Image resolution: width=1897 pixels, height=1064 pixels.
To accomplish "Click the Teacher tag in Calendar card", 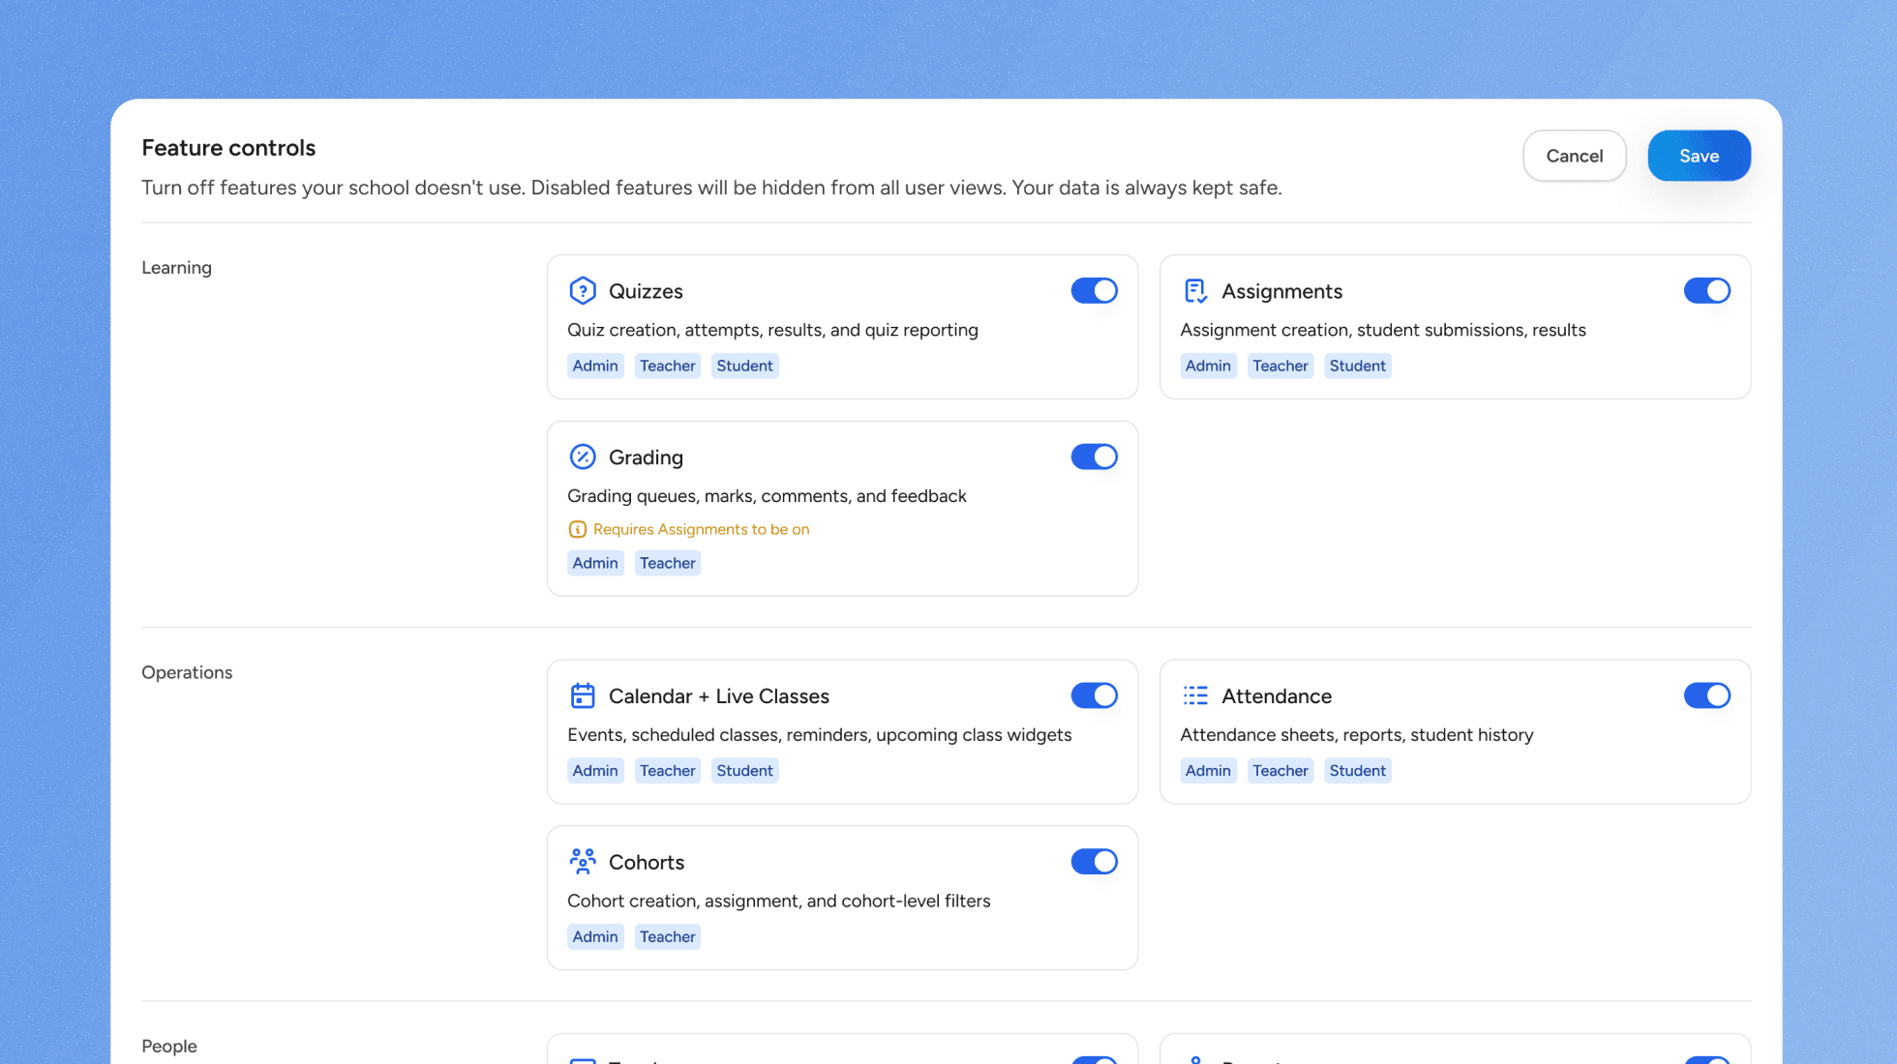I will (x=667, y=771).
